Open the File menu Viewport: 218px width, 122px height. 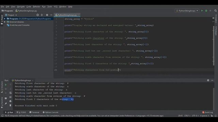[x=2, y=7]
